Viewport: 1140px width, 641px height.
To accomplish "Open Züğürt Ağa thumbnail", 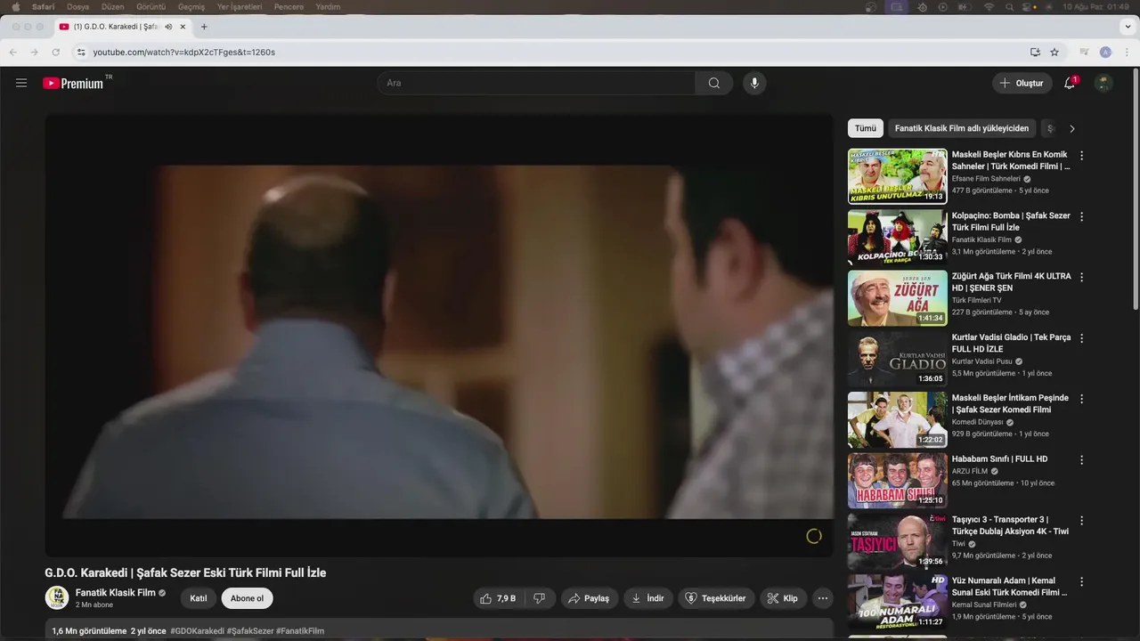I will click(x=897, y=298).
